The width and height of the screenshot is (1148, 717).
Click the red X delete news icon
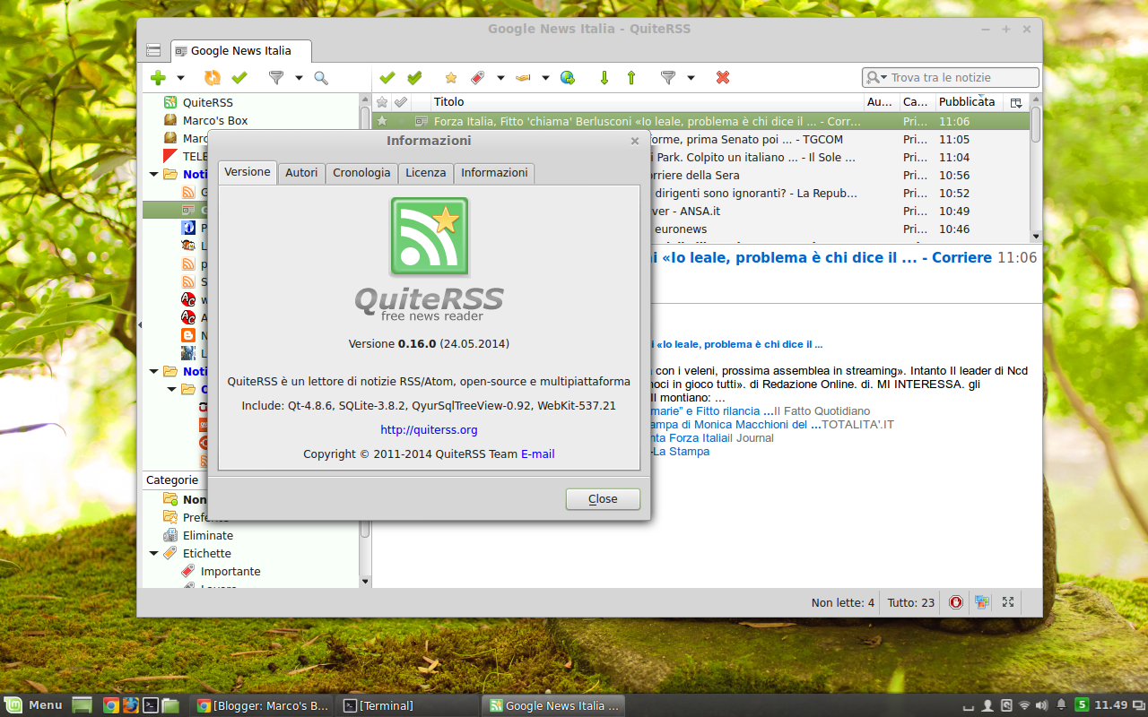pyautogui.click(x=723, y=78)
